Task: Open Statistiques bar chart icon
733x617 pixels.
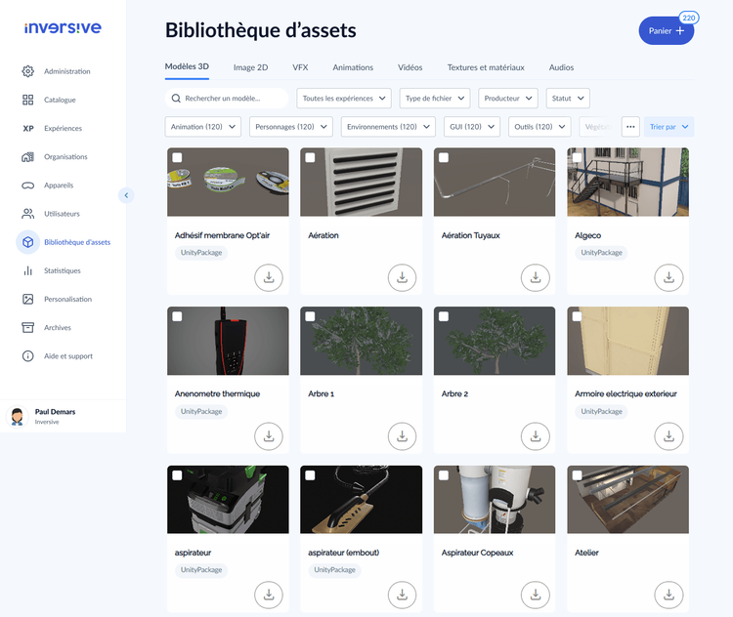Action: (28, 270)
